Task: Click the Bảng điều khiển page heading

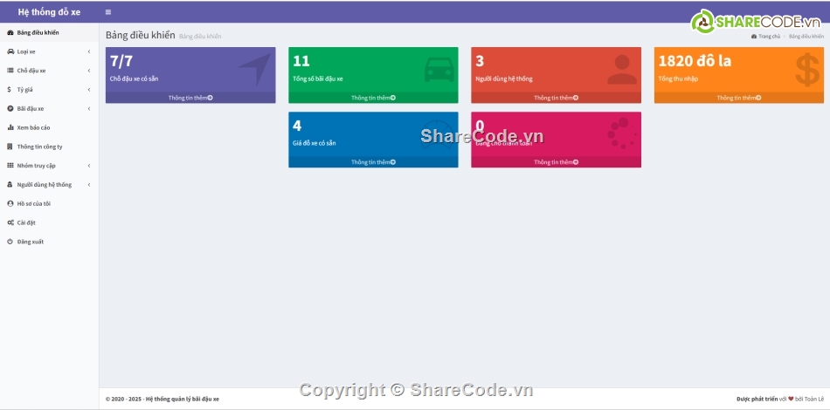Action: click(141, 36)
